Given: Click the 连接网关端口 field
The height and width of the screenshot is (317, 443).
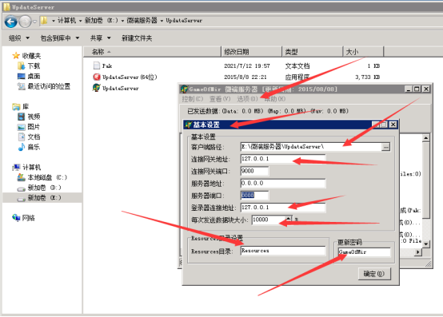Looking at the screenshot, I should (x=254, y=171).
